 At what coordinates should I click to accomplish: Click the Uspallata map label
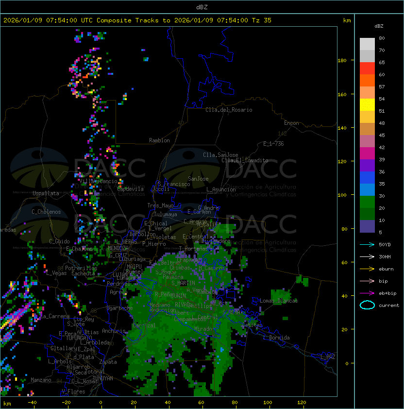click(x=46, y=193)
